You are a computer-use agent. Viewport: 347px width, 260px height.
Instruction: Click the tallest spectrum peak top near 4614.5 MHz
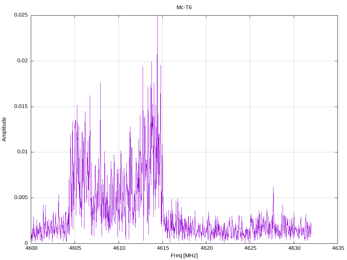(157, 16)
